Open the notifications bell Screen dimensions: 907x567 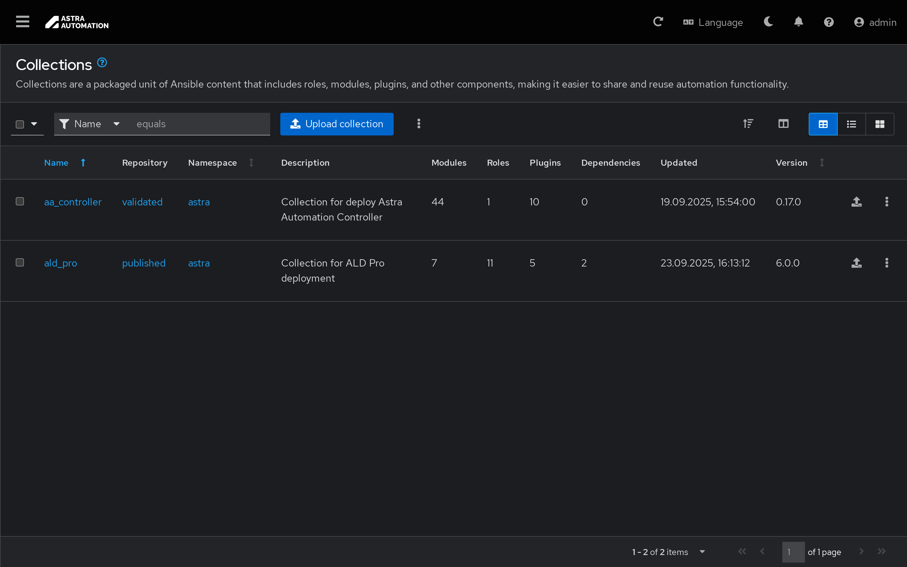798,22
